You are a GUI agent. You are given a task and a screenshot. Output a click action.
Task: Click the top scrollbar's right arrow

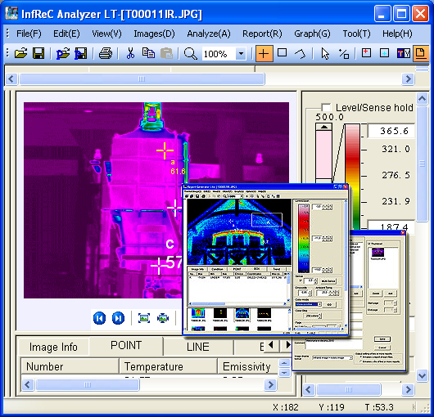coord(408,79)
